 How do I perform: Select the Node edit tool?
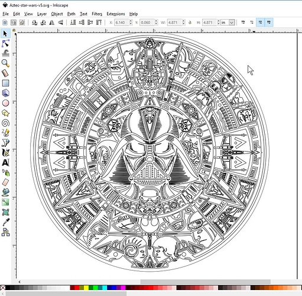coord(5,43)
